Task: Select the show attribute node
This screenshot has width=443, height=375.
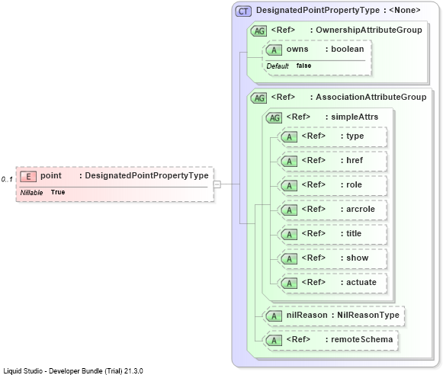Action: pos(332,258)
